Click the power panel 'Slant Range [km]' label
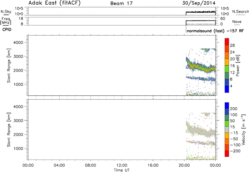Image resolution: width=249 pixels, height=172 pixels. (9, 66)
